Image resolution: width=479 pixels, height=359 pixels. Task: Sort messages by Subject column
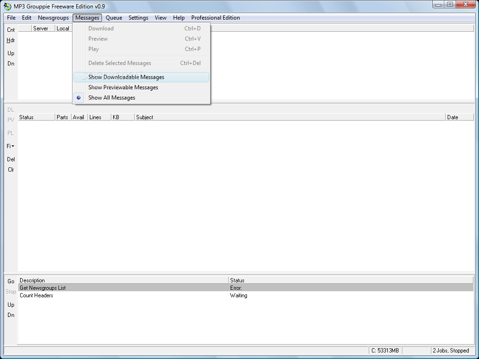(290, 117)
